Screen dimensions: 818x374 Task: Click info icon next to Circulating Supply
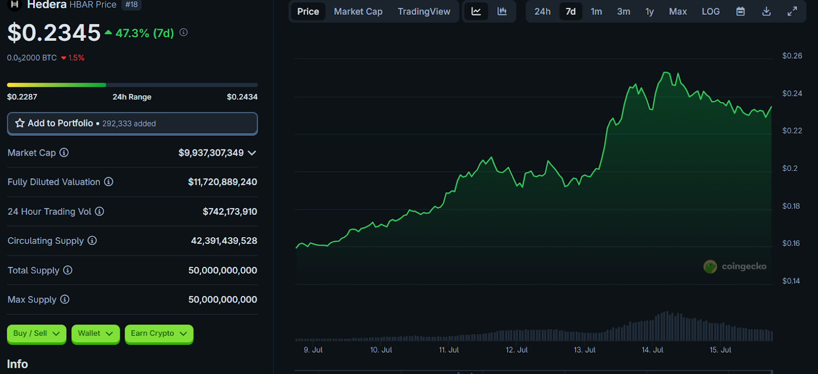(x=92, y=240)
